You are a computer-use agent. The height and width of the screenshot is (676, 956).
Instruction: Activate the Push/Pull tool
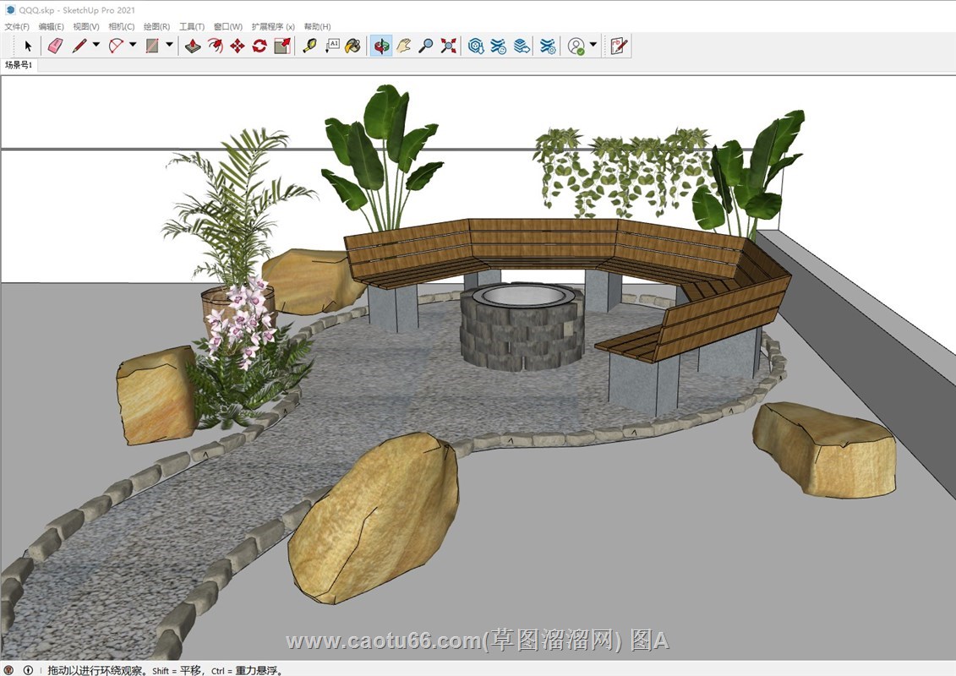click(x=193, y=46)
